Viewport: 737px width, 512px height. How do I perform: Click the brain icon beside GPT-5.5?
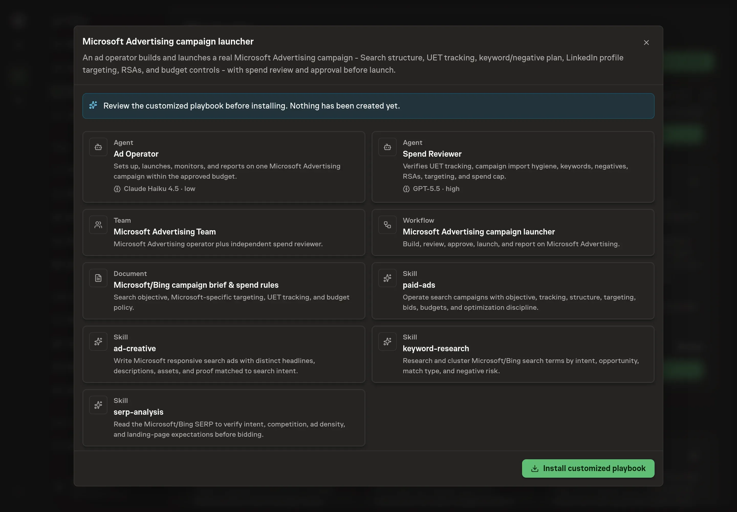click(406, 189)
